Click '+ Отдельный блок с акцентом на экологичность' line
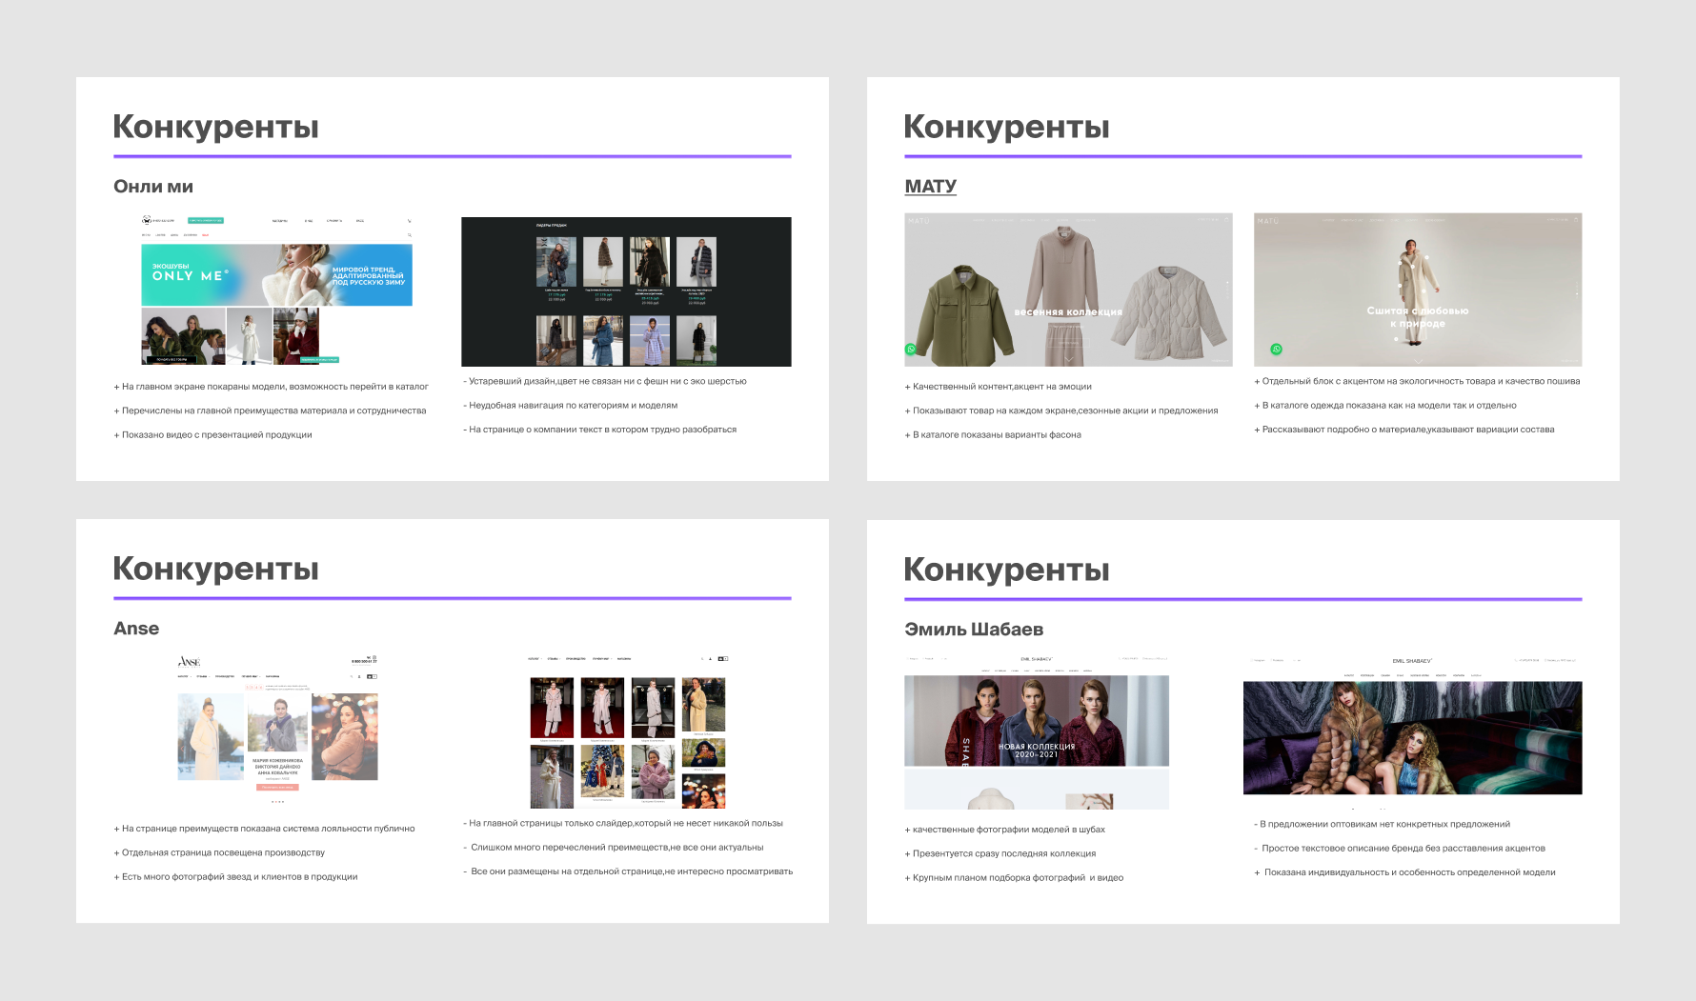This screenshot has height=1001, width=1696. click(x=1418, y=381)
